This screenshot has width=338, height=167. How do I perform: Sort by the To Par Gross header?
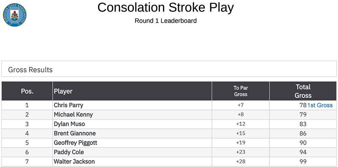pyautogui.click(x=241, y=91)
